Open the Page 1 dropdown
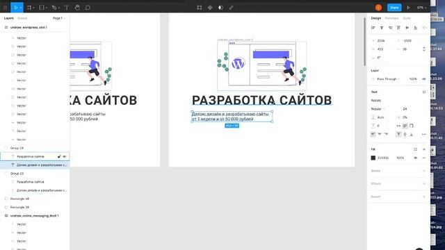The image size is (445, 250). 59,18
